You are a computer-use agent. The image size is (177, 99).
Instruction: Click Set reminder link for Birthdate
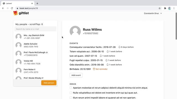(101, 69)
